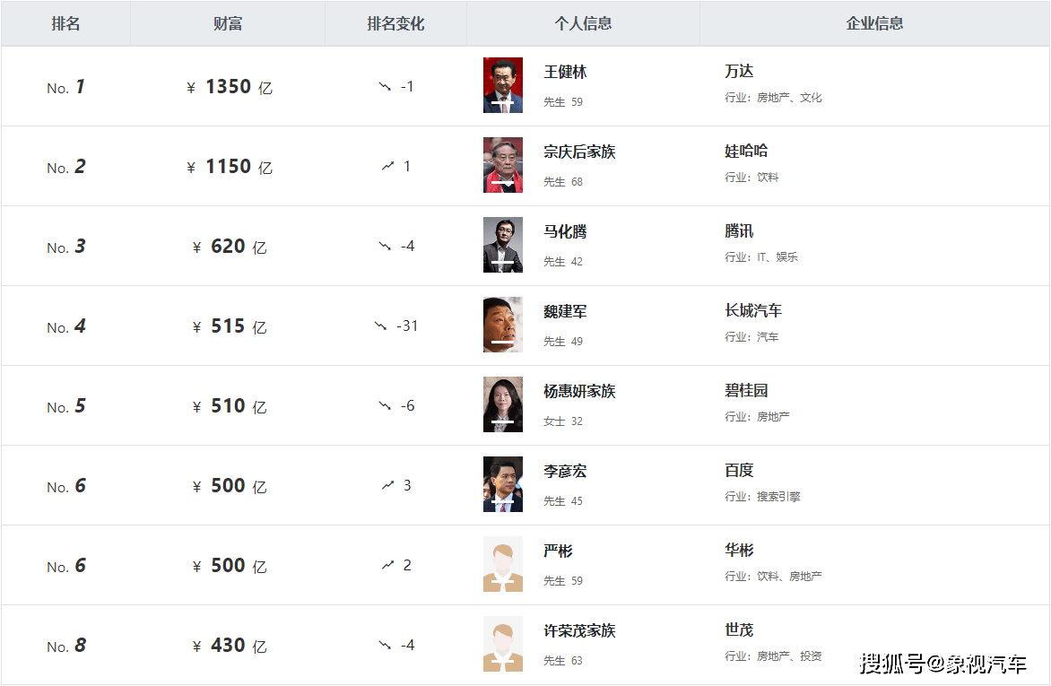Viewport: 1051px width, 686px height.
Task: Select the 财富 column header
Action: click(228, 23)
